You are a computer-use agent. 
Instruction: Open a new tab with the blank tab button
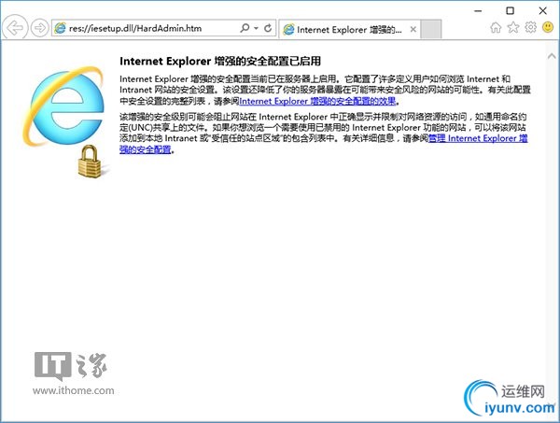pos(430,29)
